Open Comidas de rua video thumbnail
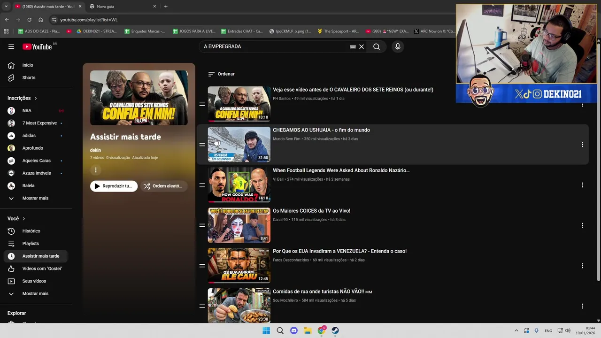 [x=239, y=306]
